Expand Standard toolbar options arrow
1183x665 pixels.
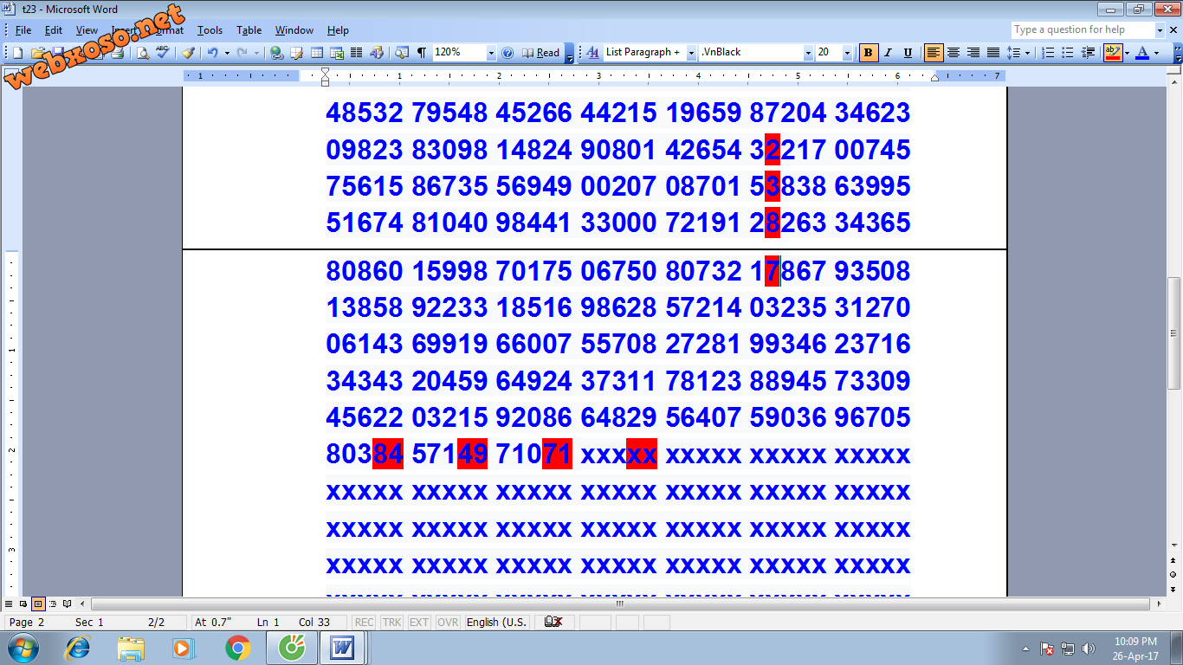569,54
